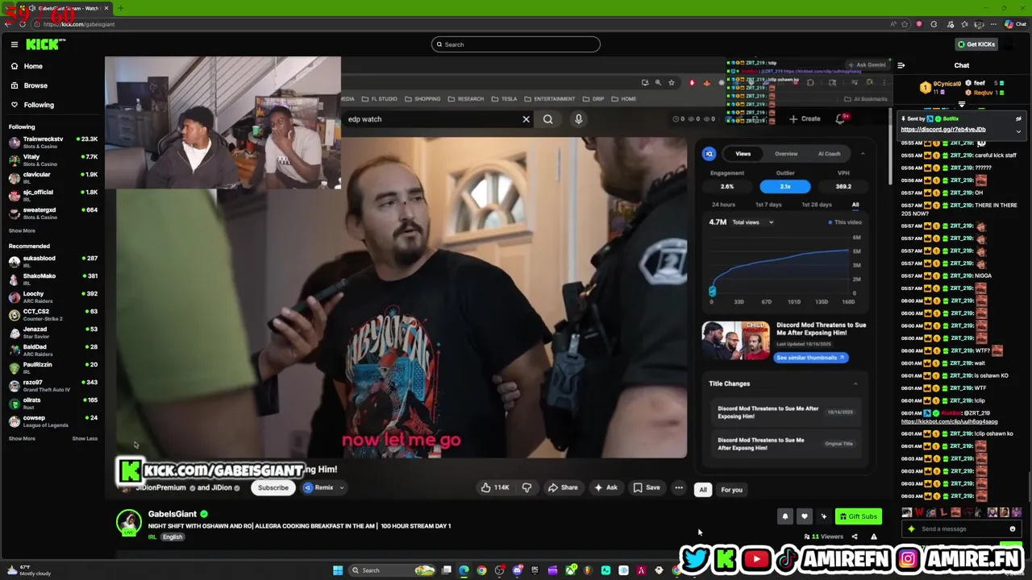The width and height of the screenshot is (1032, 580).
Task: Select CCT_CS2 Counter-Strike 2 channel
Action: pyautogui.click(x=52, y=314)
